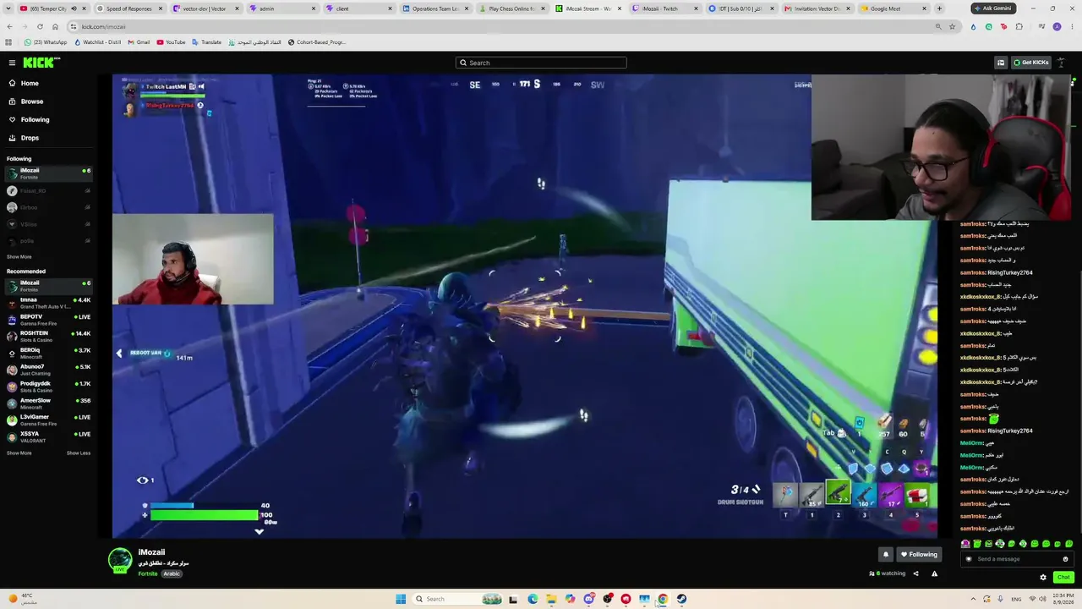The height and width of the screenshot is (609, 1082).
Task: Click the Get KICKs button
Action: pos(1030,63)
